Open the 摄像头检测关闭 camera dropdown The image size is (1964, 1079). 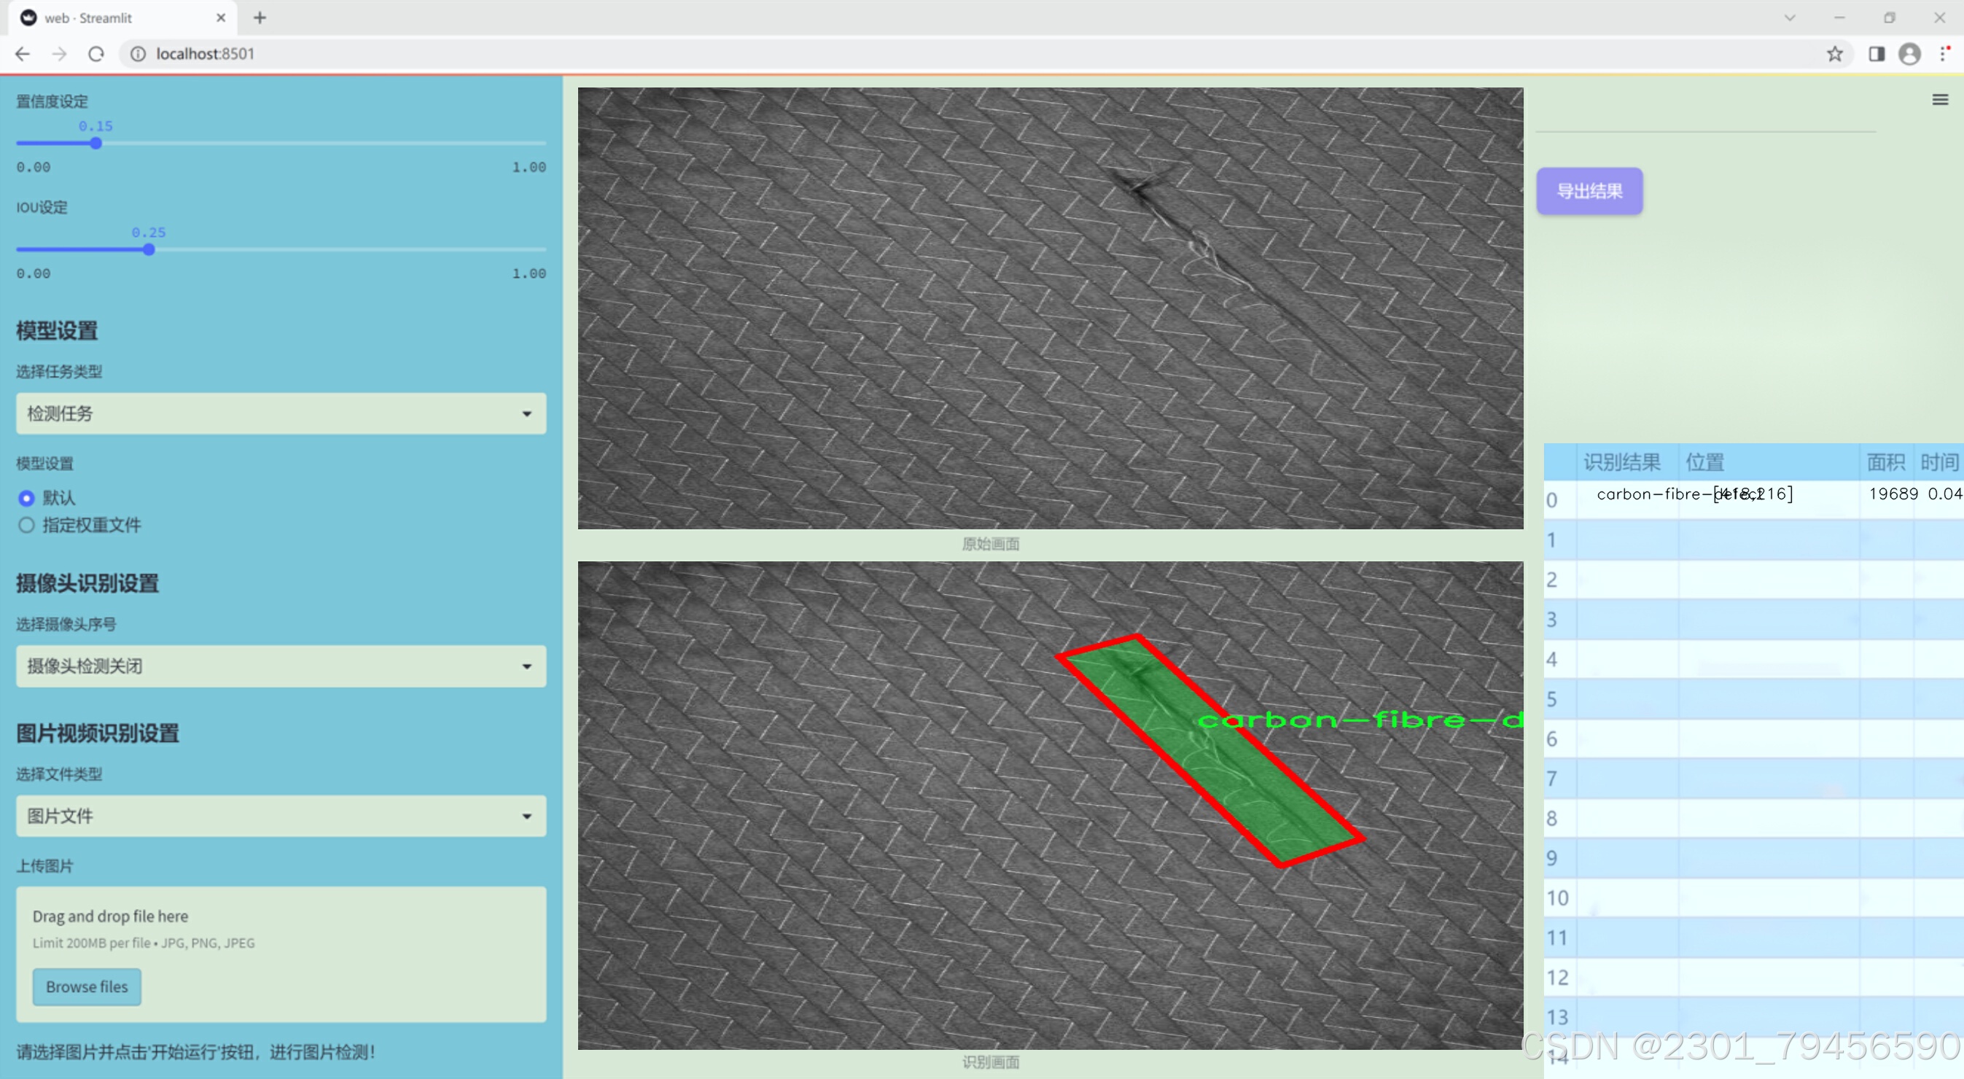pyautogui.click(x=281, y=666)
